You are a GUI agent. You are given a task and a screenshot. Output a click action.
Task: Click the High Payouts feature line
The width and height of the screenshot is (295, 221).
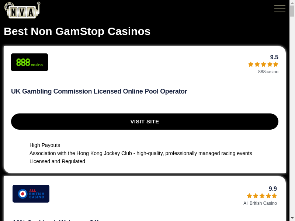pos(45,145)
